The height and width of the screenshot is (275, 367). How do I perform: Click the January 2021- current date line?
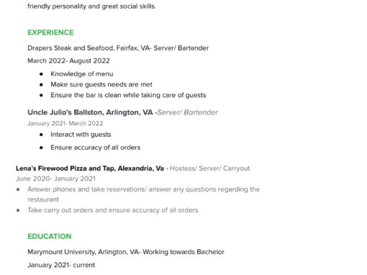61,265
